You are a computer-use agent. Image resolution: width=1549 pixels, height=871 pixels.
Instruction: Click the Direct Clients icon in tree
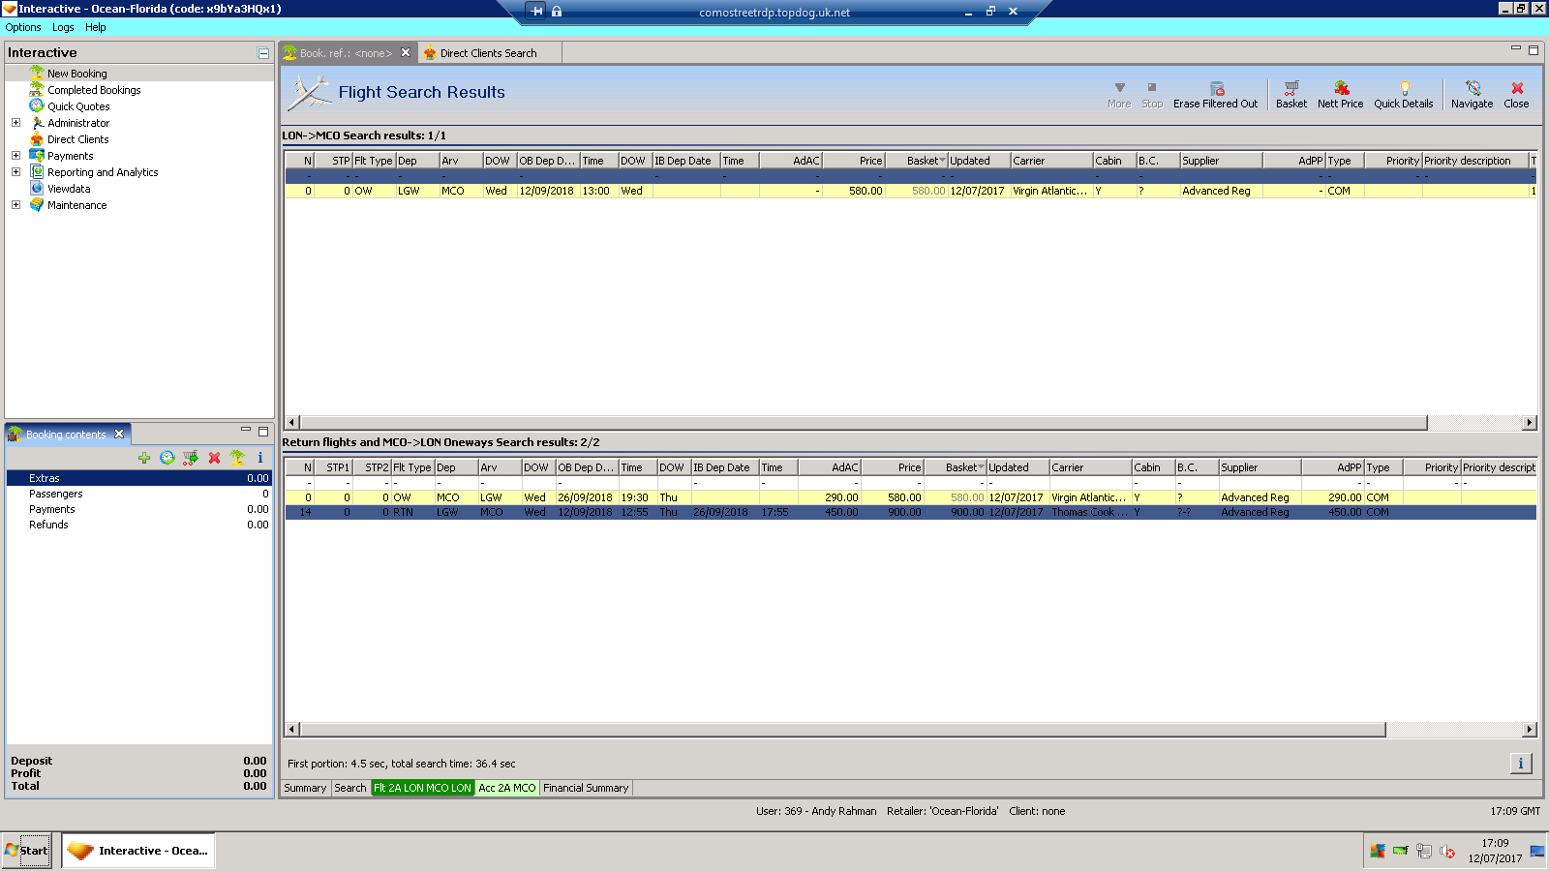coord(37,139)
